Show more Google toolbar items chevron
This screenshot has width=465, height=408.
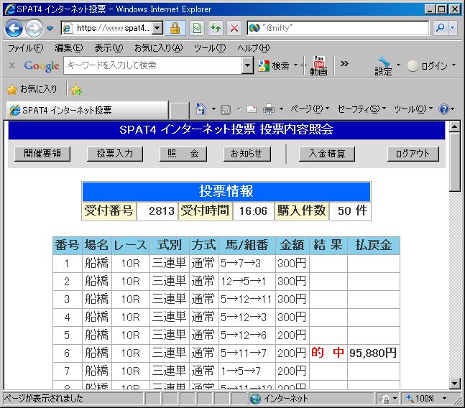(x=344, y=64)
